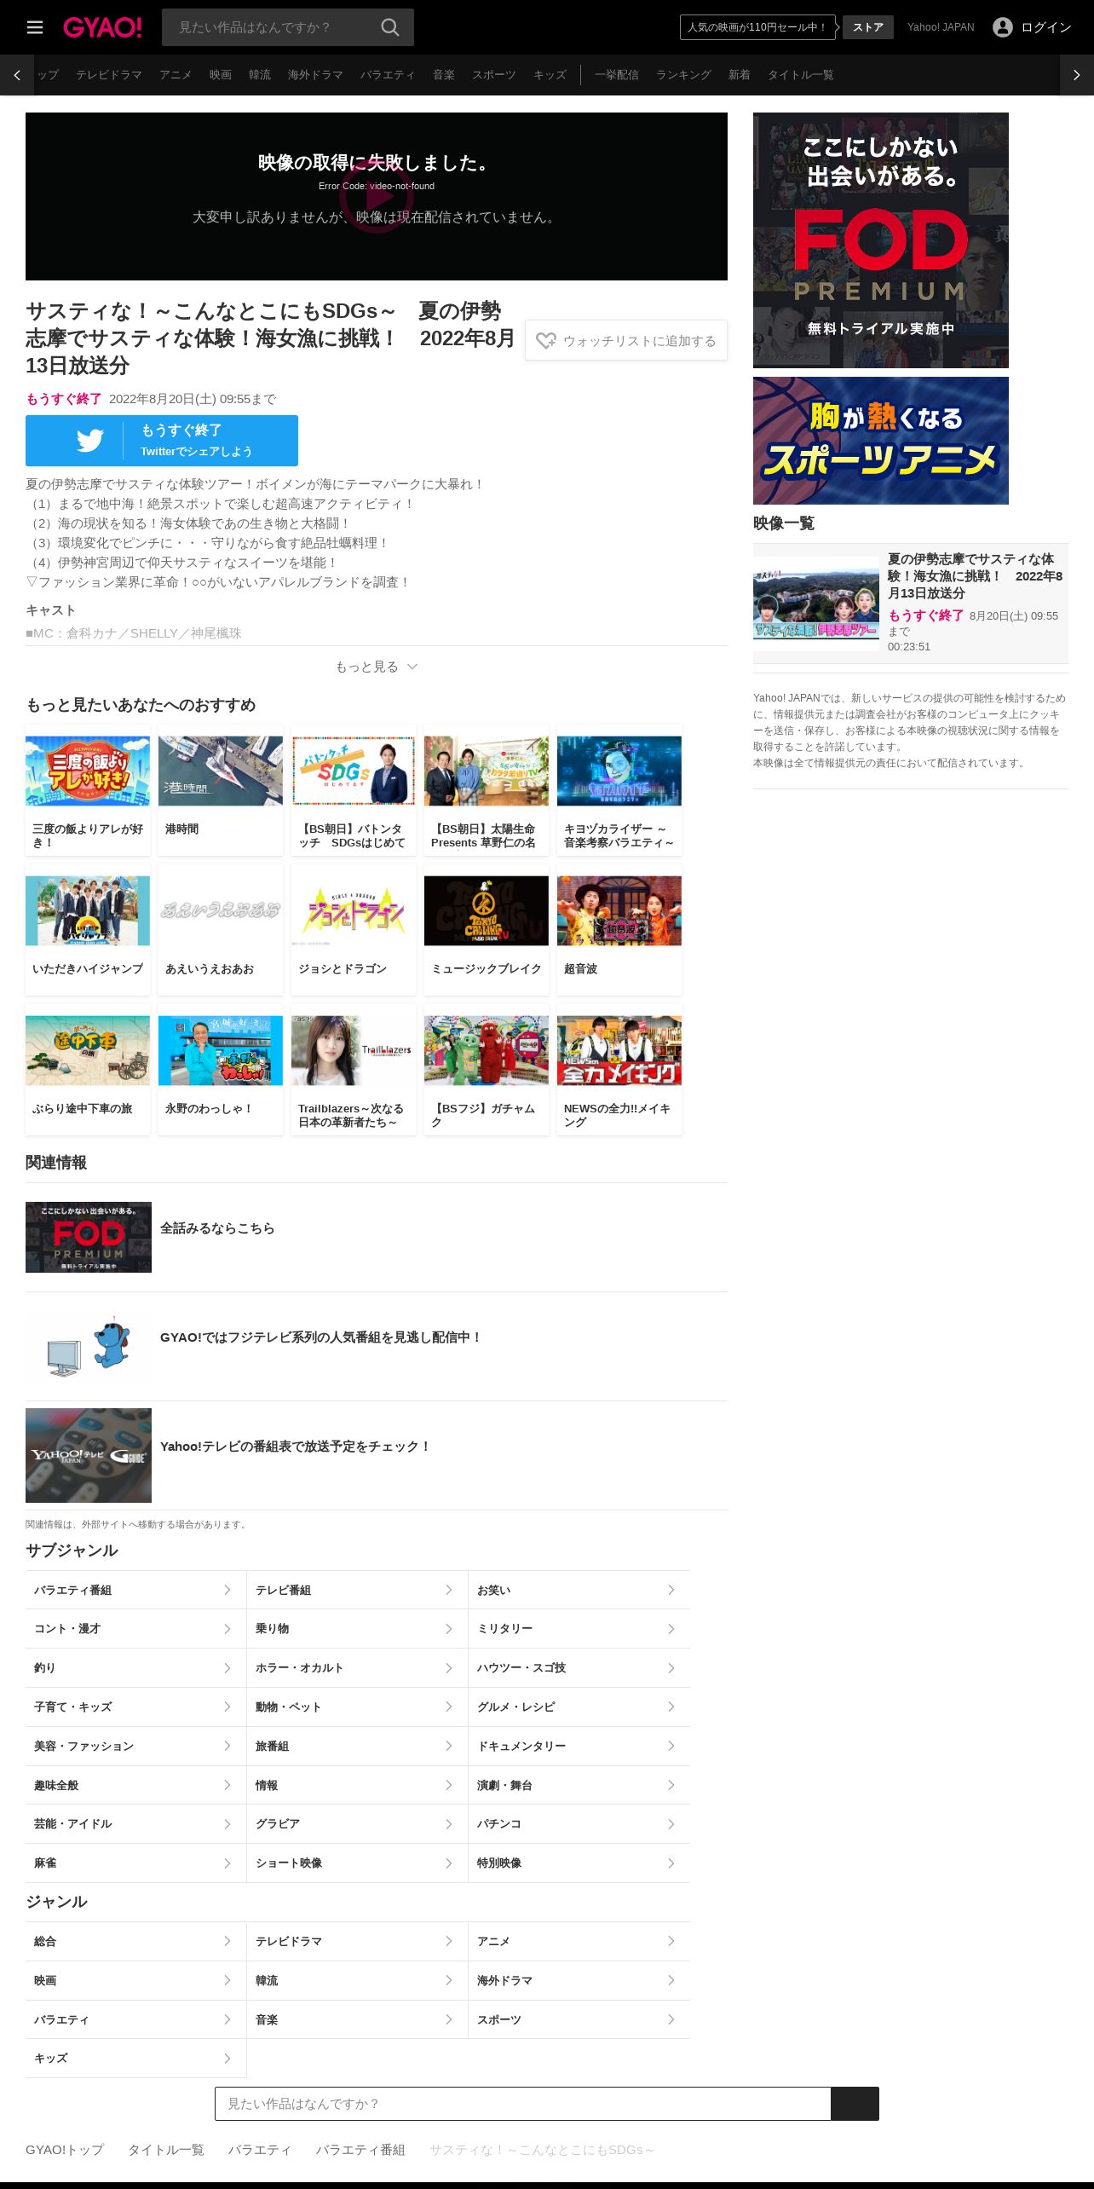Open 総合 genre row
The image size is (1094, 2189).
pos(135,1941)
